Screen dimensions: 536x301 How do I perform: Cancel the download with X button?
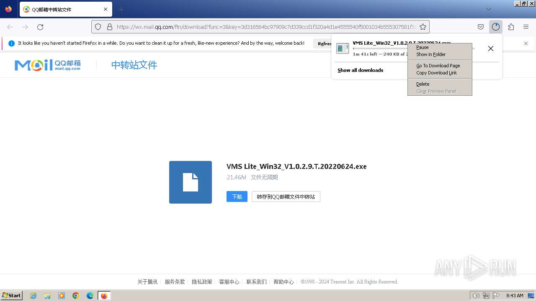491,48
